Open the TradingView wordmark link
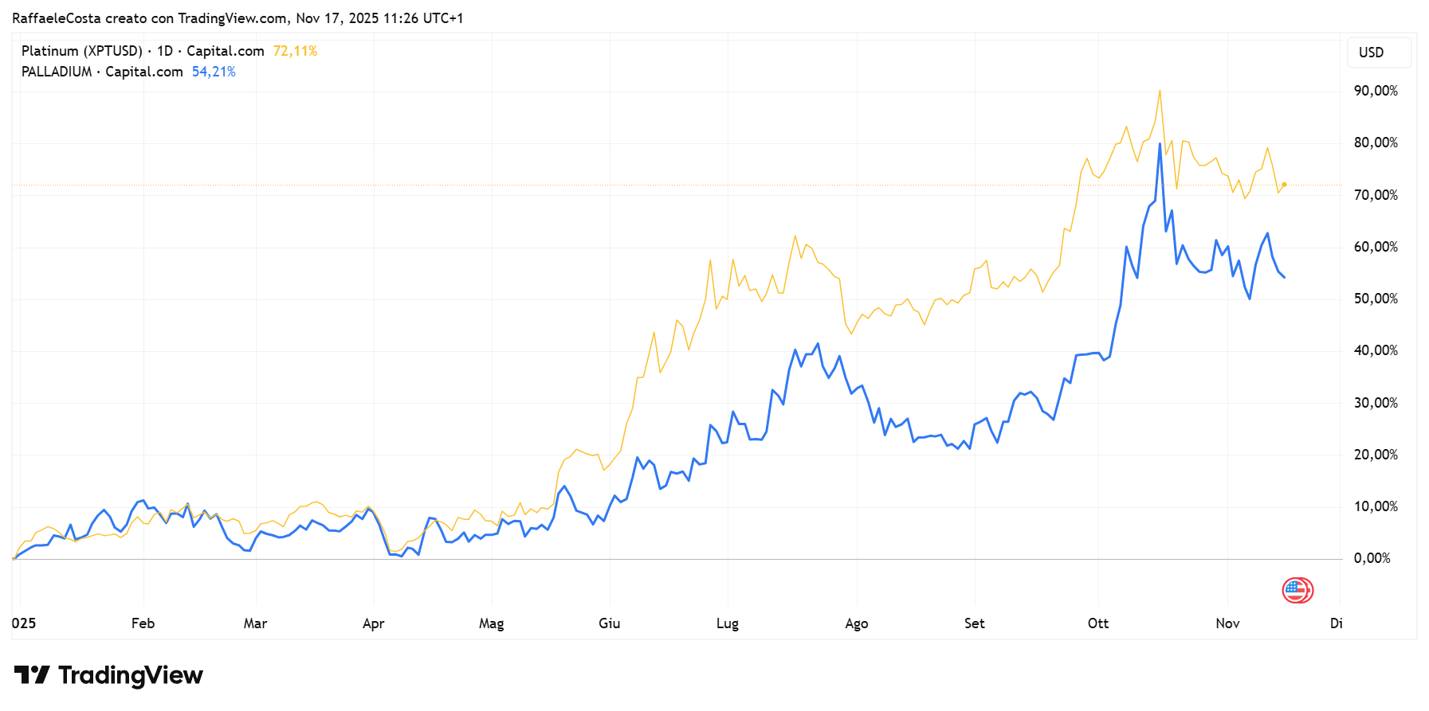The height and width of the screenshot is (711, 1429). (x=131, y=675)
